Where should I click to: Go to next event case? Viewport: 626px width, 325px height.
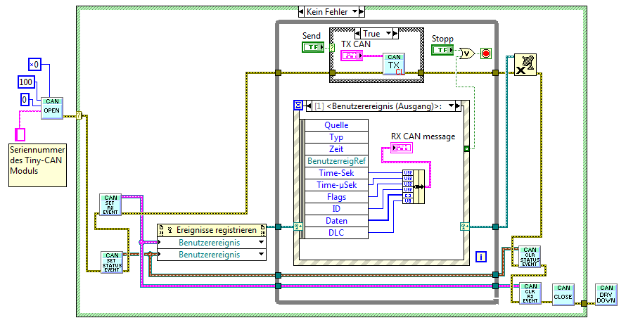coord(458,106)
